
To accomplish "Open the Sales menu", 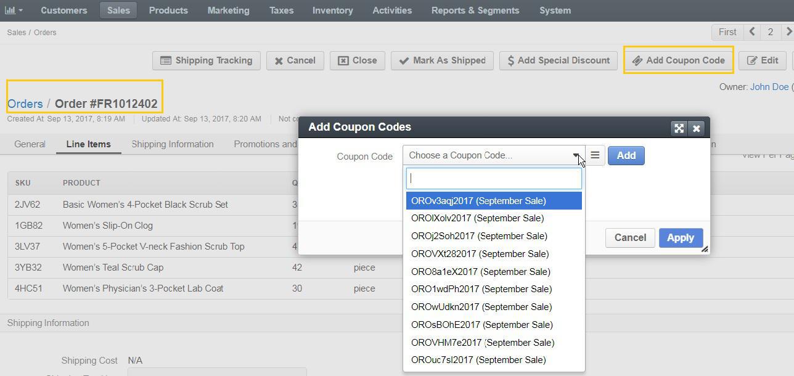I will coord(118,10).
